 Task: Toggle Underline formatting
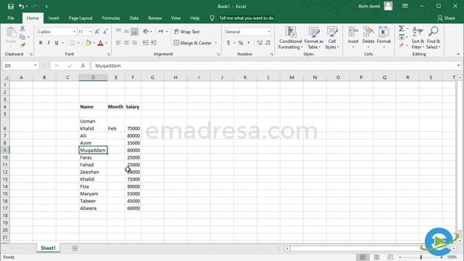(57, 43)
